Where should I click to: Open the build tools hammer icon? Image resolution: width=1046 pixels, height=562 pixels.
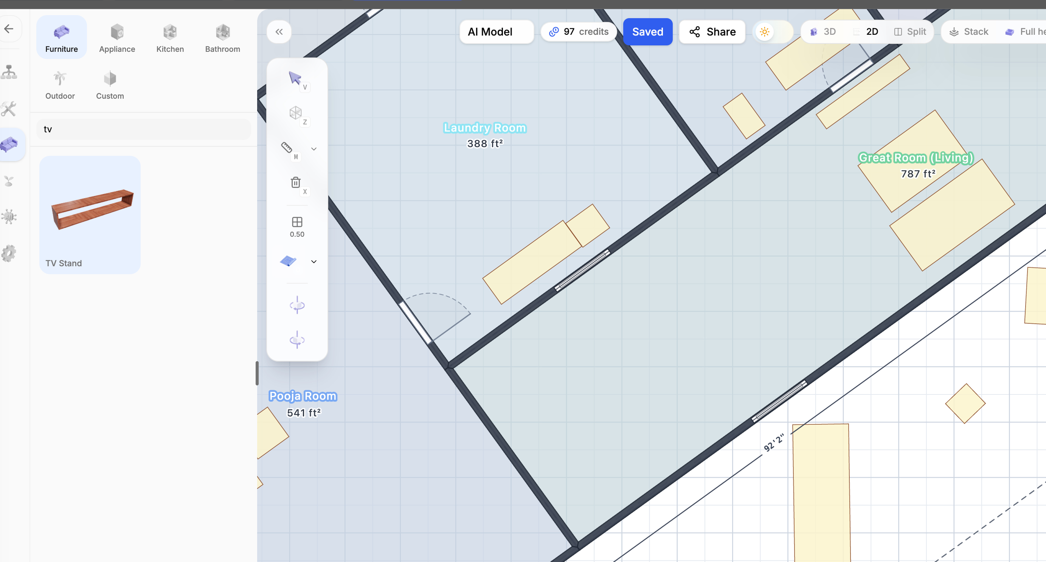coord(9,109)
